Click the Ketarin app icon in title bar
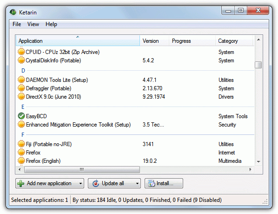Viewport: 278px width, 214px height. click(13, 12)
